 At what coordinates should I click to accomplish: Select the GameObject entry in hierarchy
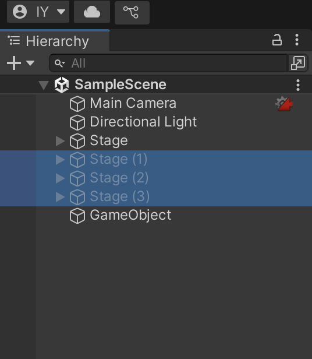(x=156, y=216)
